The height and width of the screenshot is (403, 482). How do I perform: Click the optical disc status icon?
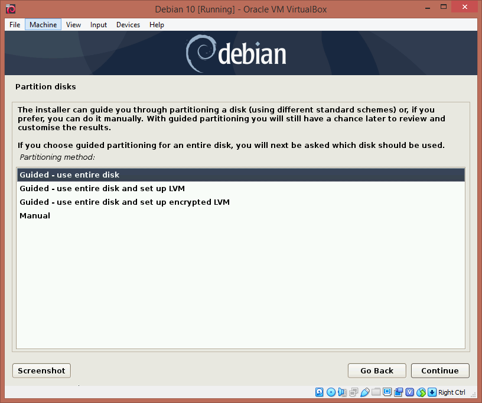click(331, 392)
